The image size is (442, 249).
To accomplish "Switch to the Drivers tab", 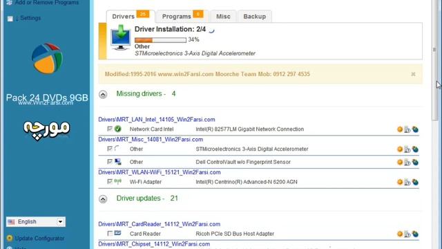I will 131,17.
